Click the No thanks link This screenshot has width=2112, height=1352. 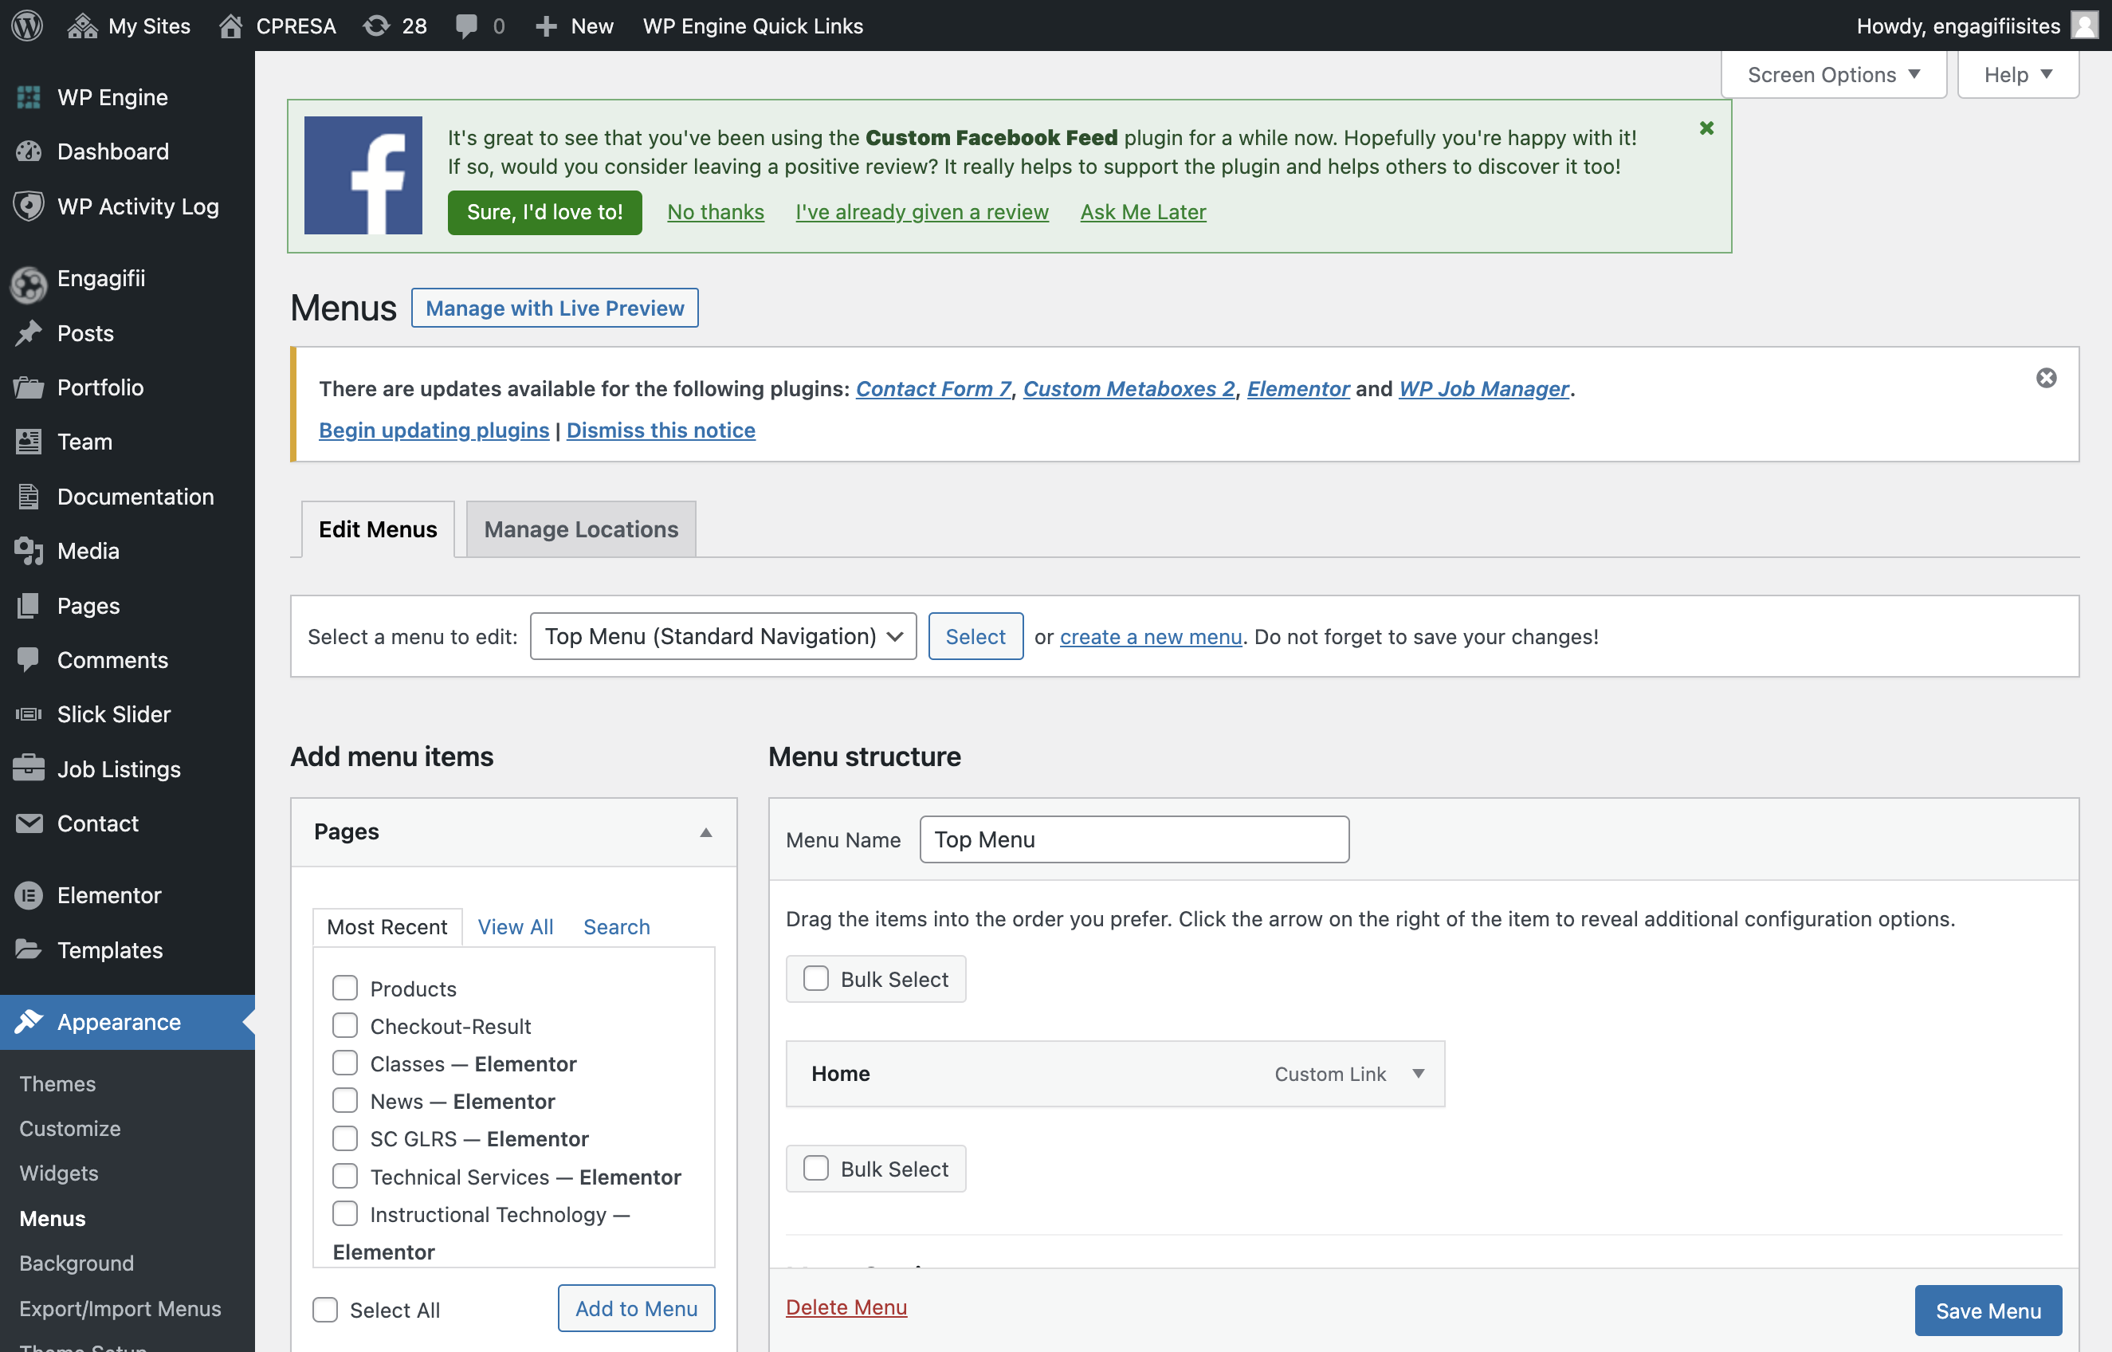[x=715, y=211]
